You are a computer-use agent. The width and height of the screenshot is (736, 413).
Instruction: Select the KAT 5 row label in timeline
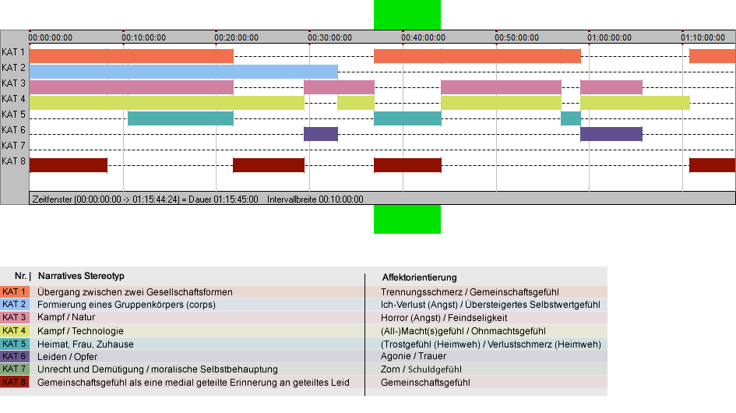pos(13,115)
